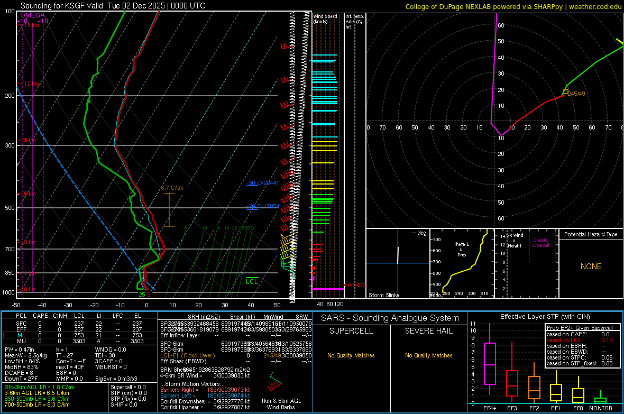Click the Supercell = 0.0 composite value
Screen dimensions: 624x414
pyautogui.click(x=128, y=387)
